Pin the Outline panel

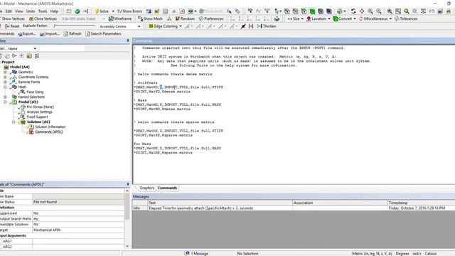pyautogui.click(x=128, y=41)
